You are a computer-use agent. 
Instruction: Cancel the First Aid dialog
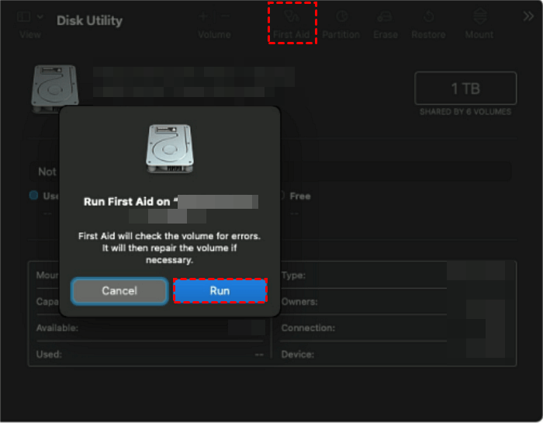coord(119,290)
